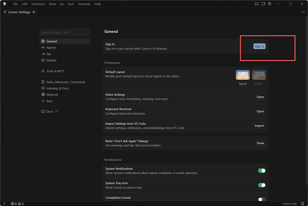Click the remote window icon in status bar
The image size is (308, 206).
tap(4, 204)
